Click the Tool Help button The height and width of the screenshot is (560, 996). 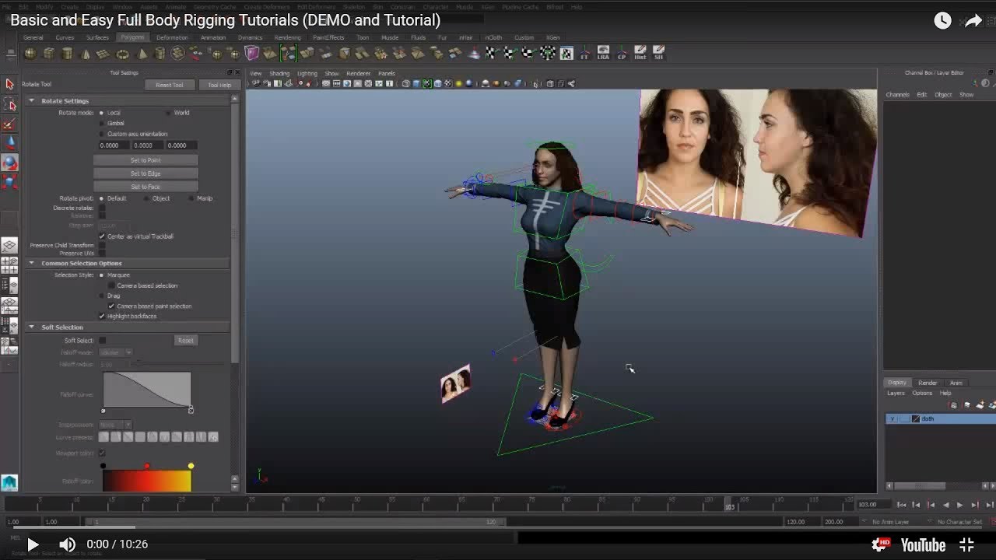(x=219, y=85)
